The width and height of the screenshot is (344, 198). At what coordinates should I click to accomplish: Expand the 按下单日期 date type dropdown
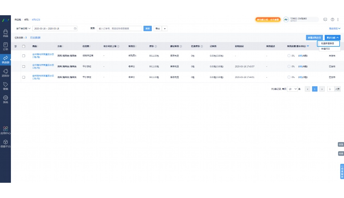pyautogui.click(x=23, y=28)
